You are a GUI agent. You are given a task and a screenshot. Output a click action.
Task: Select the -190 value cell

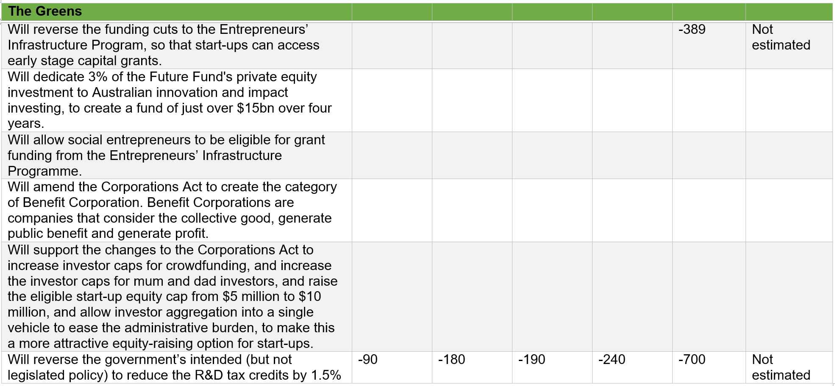click(532, 360)
